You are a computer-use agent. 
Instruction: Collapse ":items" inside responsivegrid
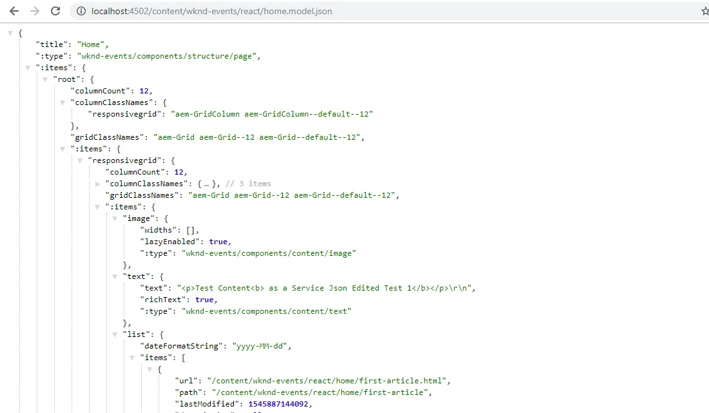pos(97,207)
